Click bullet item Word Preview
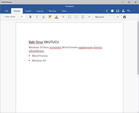139x113 pixels. pos(40,56)
